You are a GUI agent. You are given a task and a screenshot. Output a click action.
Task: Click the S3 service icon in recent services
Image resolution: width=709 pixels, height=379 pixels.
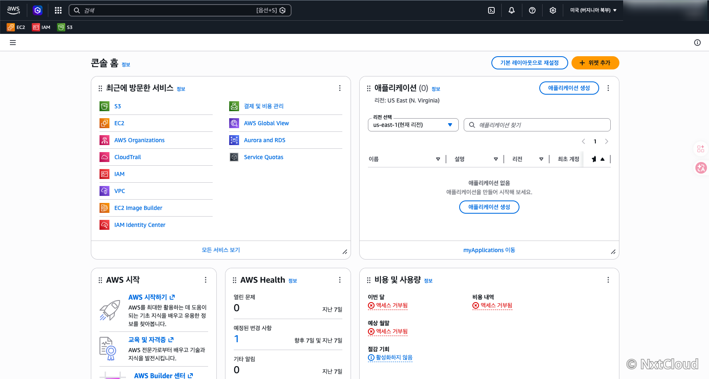pos(104,106)
